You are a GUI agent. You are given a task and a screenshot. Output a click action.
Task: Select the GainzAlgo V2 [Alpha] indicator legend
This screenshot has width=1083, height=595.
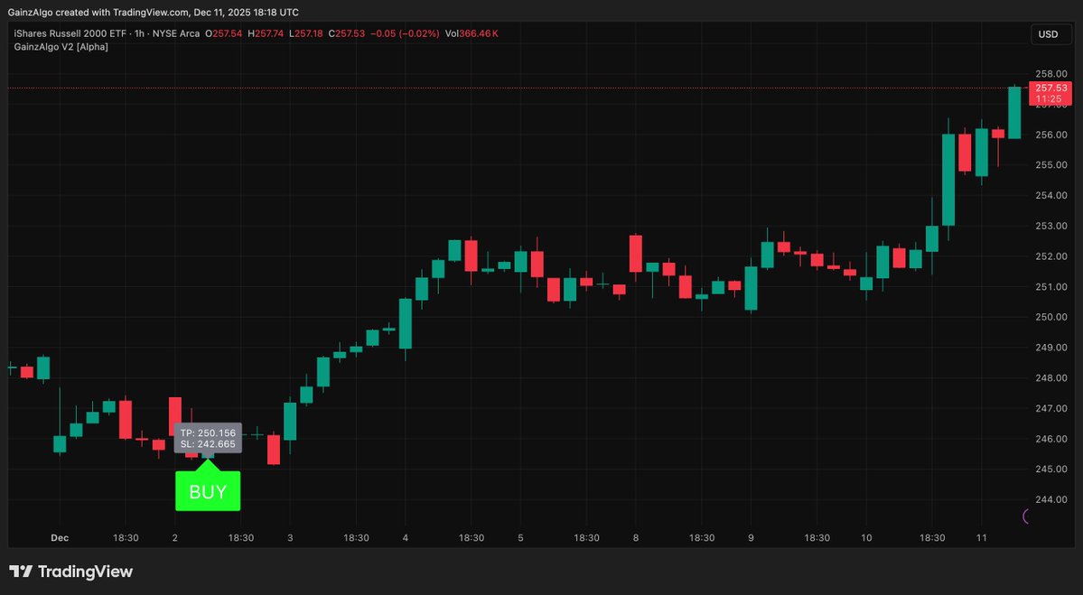(x=60, y=45)
